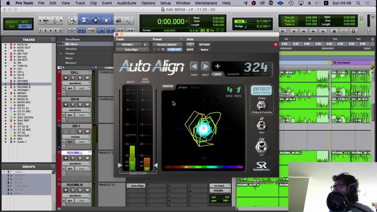Click the transport Record button
This screenshot has height=212, width=377.
(353, 31)
